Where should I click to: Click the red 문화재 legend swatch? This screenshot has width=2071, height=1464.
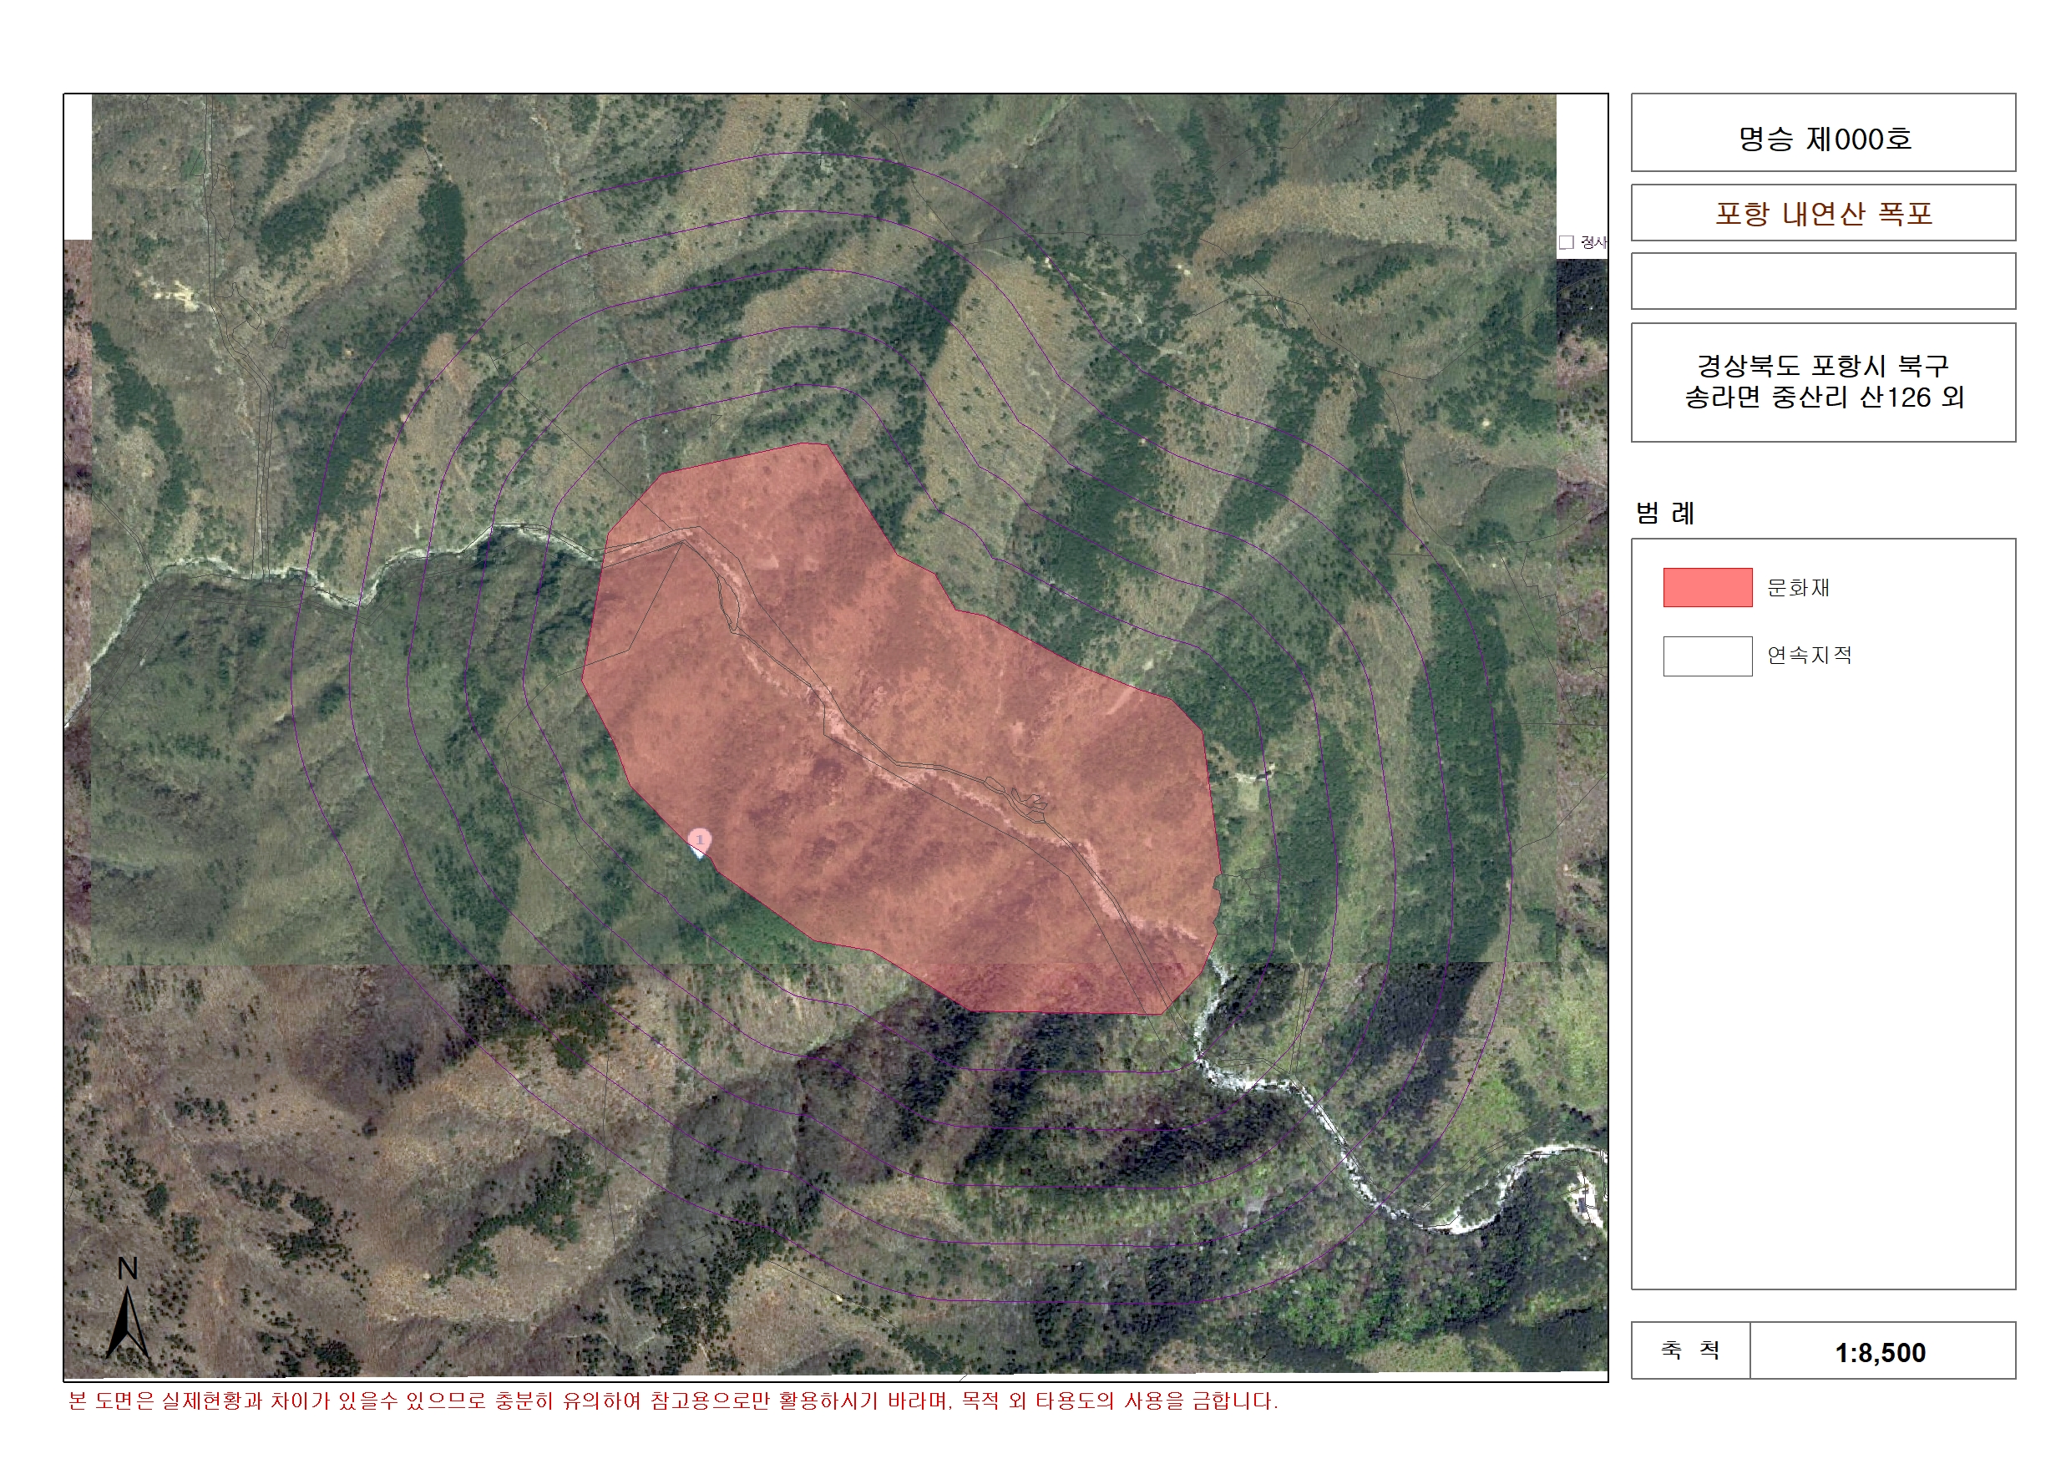tap(1707, 587)
